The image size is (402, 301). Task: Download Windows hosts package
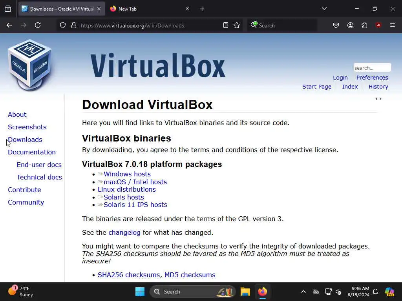127,174
